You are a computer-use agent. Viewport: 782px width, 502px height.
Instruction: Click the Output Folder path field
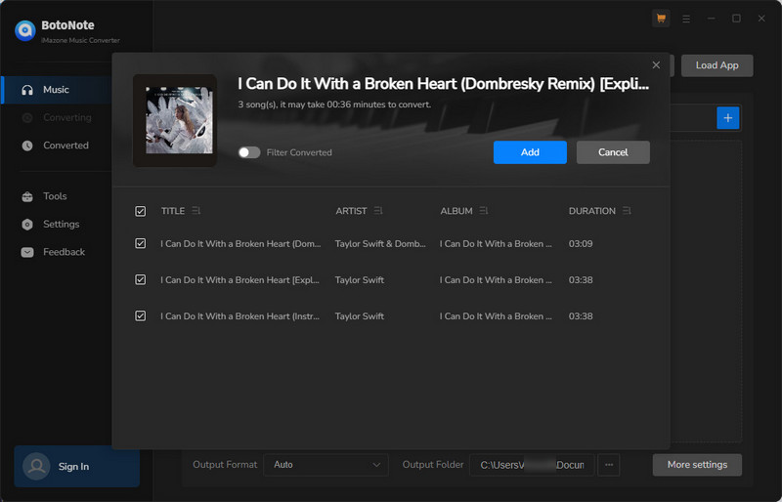(x=532, y=465)
